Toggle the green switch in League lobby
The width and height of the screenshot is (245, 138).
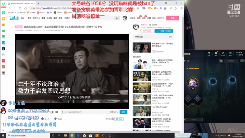click(242, 61)
